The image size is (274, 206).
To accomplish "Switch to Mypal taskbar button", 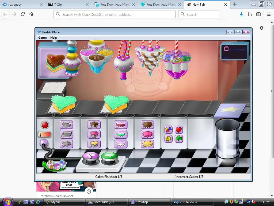I will (64, 202).
